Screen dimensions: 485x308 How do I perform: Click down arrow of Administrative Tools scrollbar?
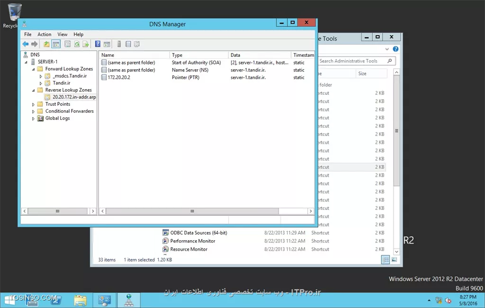396,252
